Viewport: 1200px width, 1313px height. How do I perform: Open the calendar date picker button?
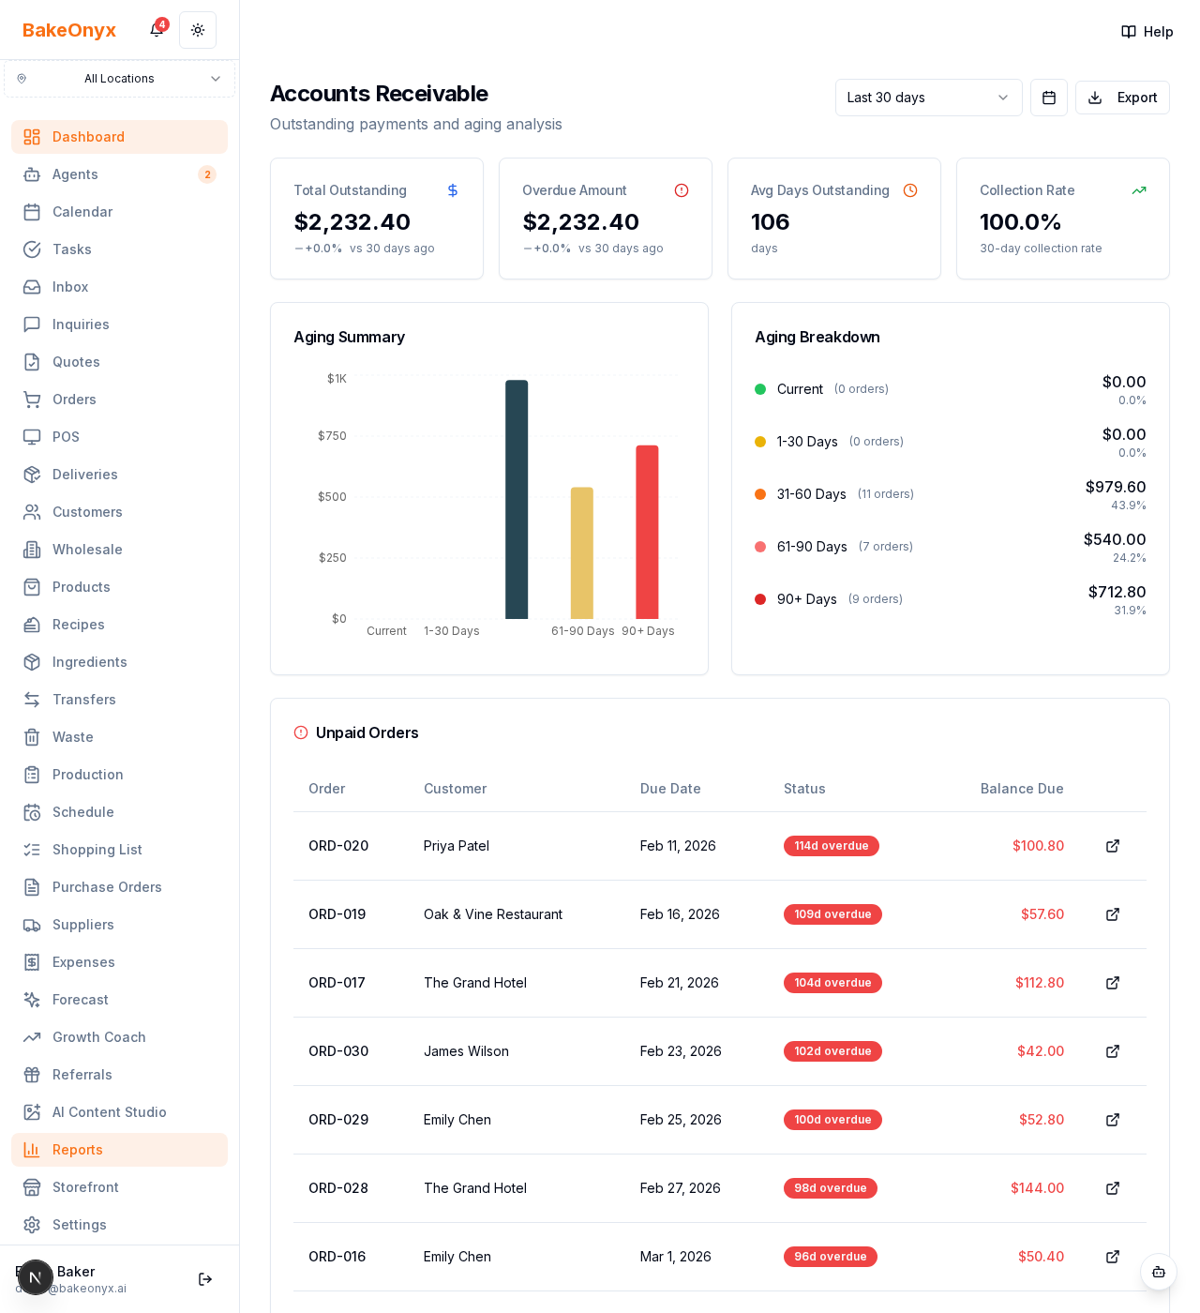1049,98
